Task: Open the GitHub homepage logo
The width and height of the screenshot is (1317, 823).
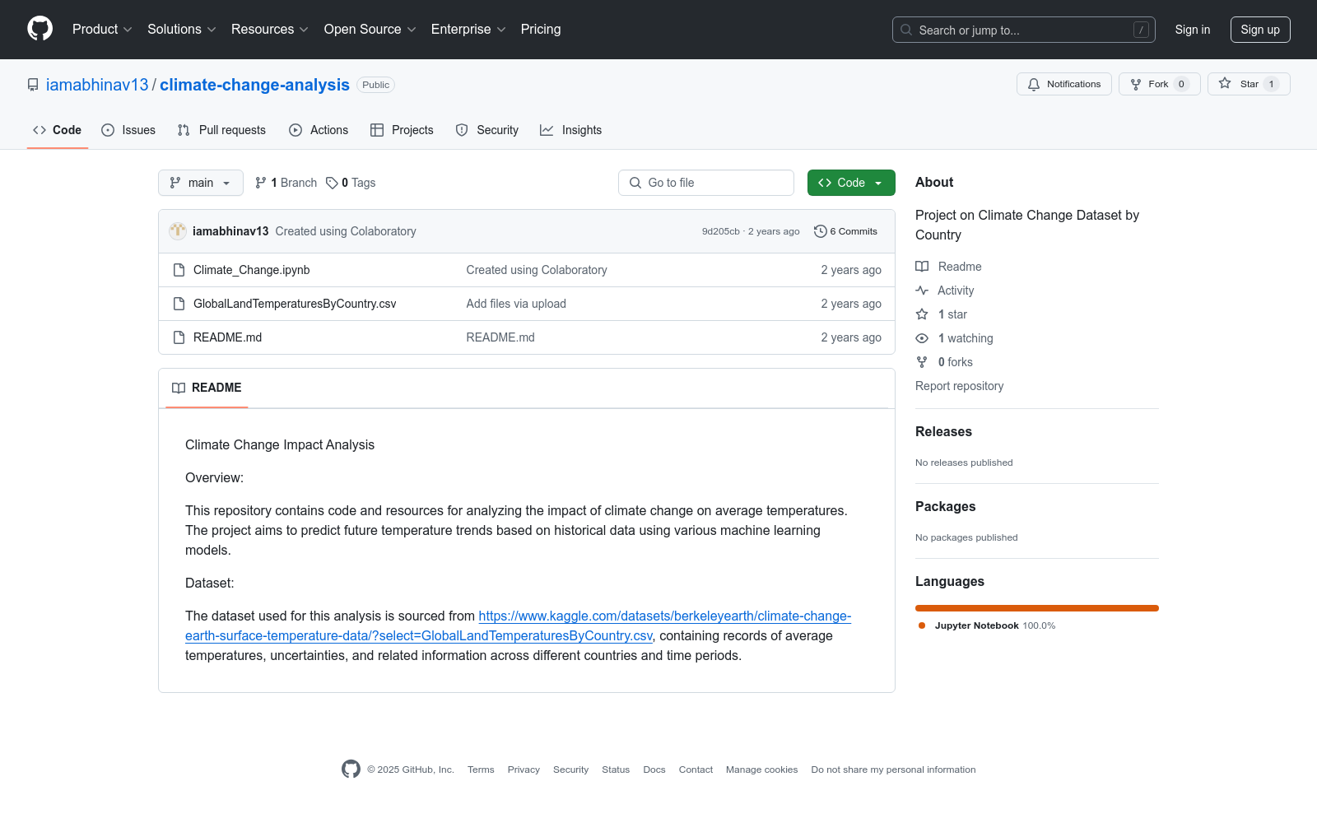Action: [x=40, y=29]
